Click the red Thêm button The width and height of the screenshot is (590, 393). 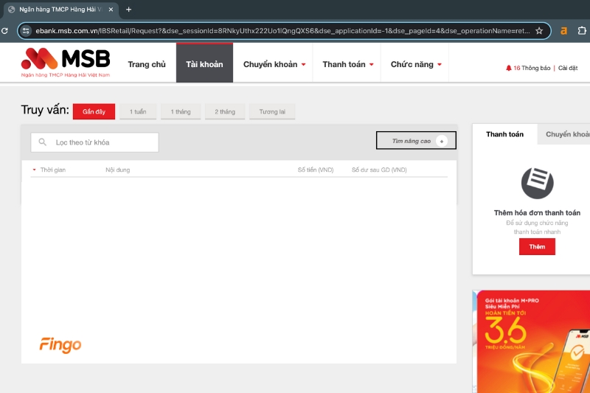point(537,247)
